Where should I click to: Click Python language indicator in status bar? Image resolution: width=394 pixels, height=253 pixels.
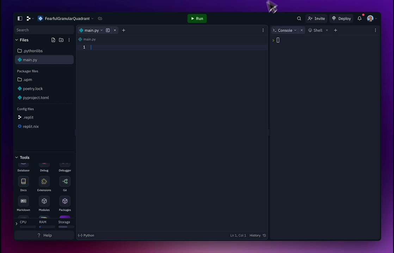pyautogui.click(x=86, y=235)
